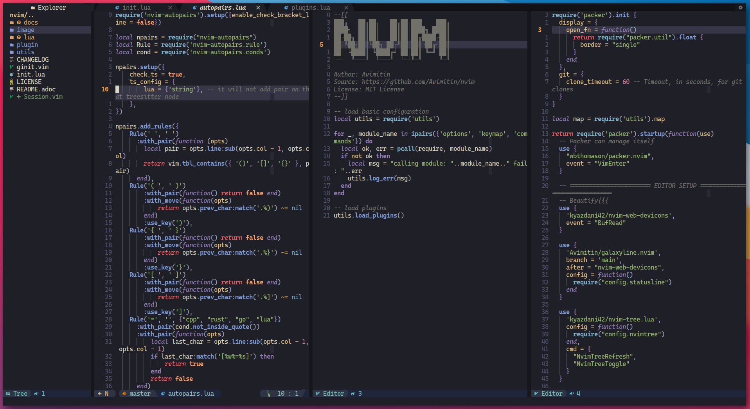Click the window icon beside number 3
The width and height of the screenshot is (750, 409).
point(353,394)
